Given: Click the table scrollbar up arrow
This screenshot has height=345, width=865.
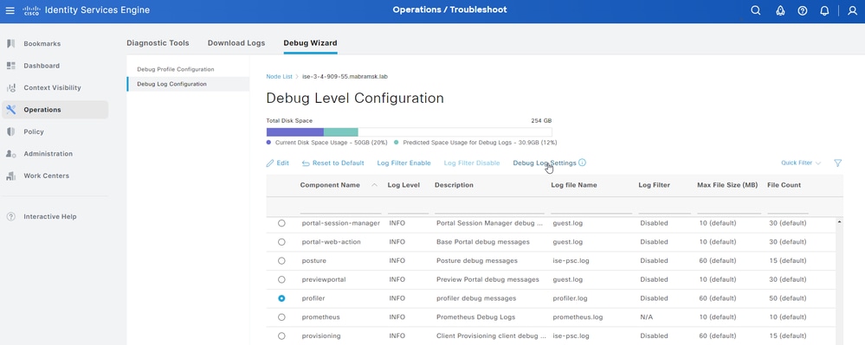Looking at the screenshot, I should click(x=840, y=221).
